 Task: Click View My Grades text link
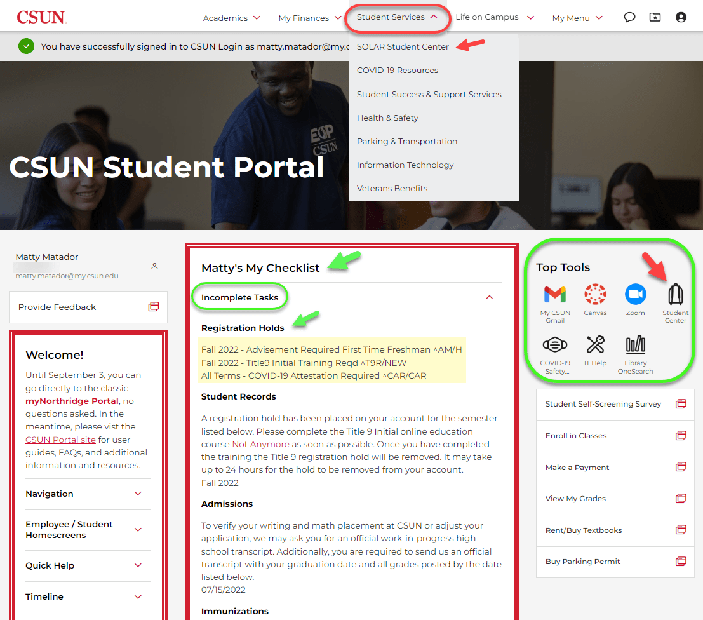coord(575,499)
